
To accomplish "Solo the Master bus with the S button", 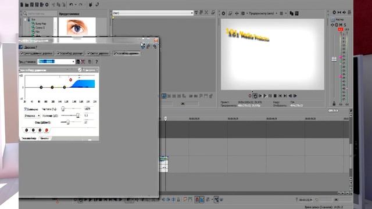I will coord(345,24).
